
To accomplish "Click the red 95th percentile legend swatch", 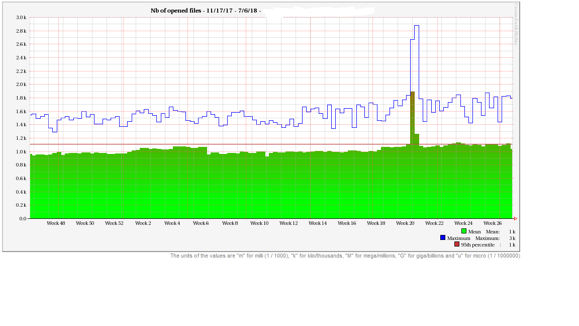I will click(457, 244).
